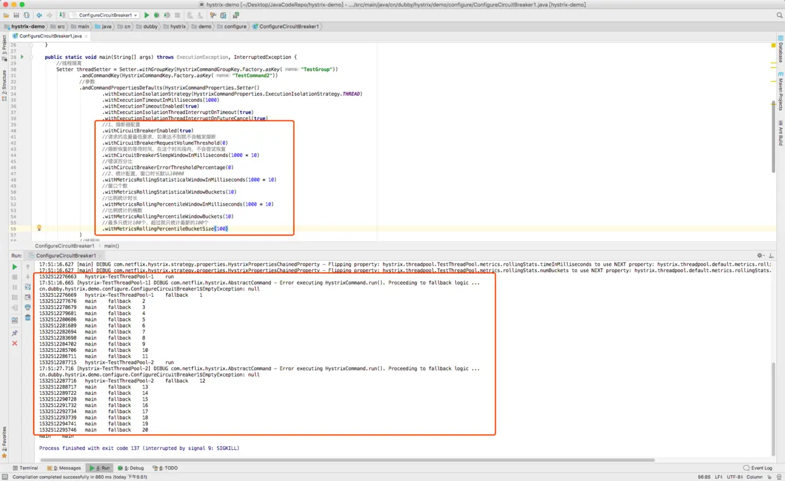Select java folder in navigation bar
Screen dimensions: 785x481
click(103, 27)
